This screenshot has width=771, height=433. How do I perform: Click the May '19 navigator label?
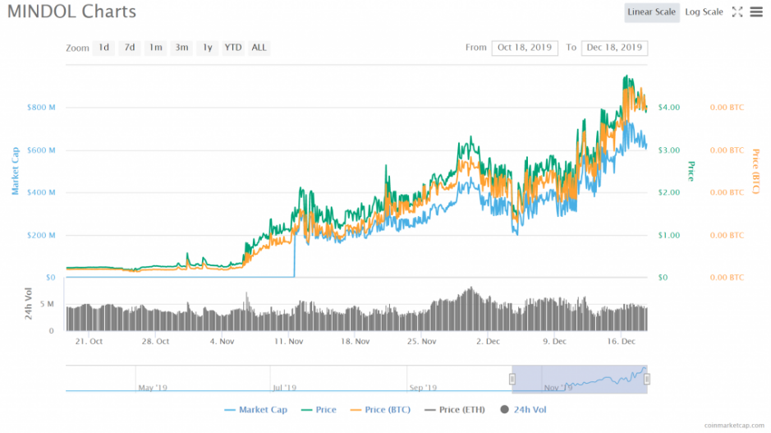coord(153,388)
